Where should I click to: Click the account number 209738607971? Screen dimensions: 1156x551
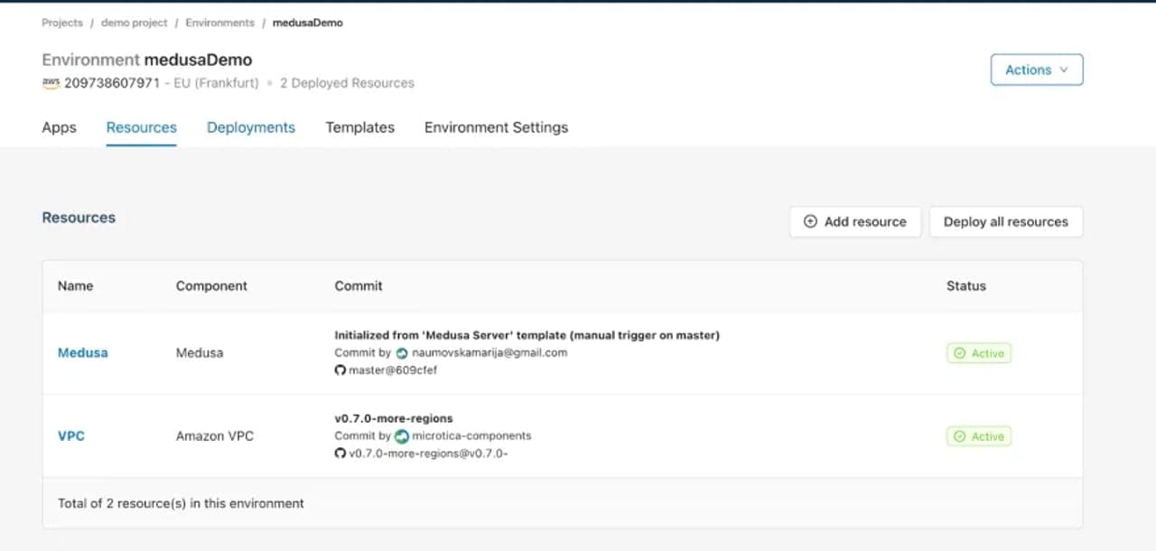tap(112, 83)
